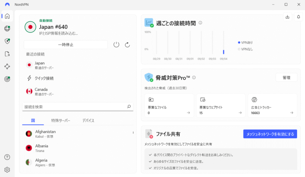Image resolution: width=305 pixels, height=177 pixels.
Task: Click the download icon at top right
Action: tap(287, 17)
